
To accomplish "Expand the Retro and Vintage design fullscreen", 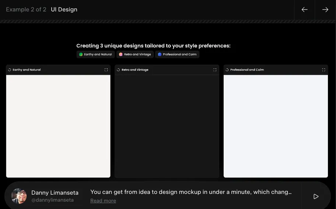I will tap(215, 70).
